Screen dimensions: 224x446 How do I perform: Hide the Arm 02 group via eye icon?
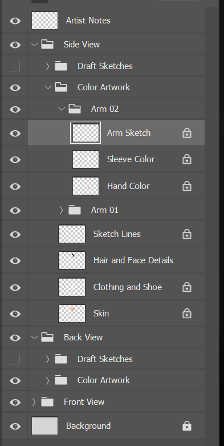[15, 109]
